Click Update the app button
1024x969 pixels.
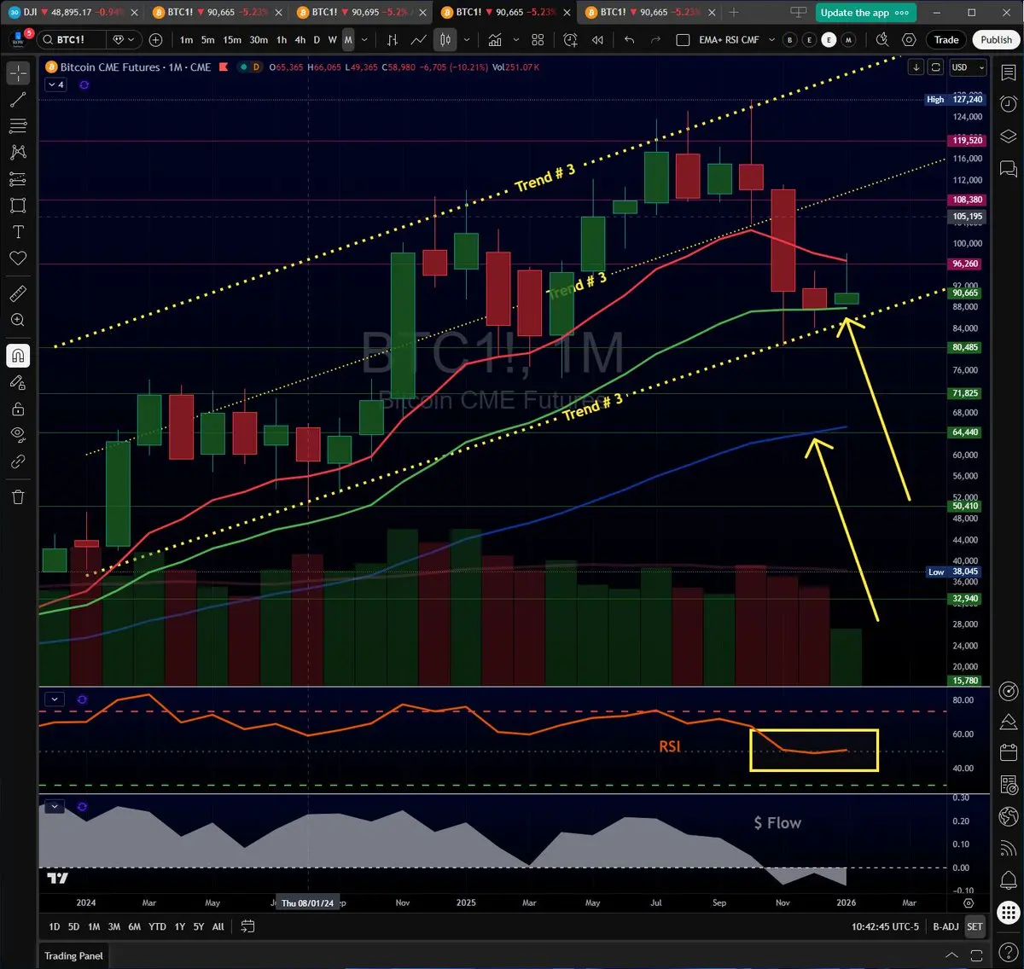click(865, 13)
